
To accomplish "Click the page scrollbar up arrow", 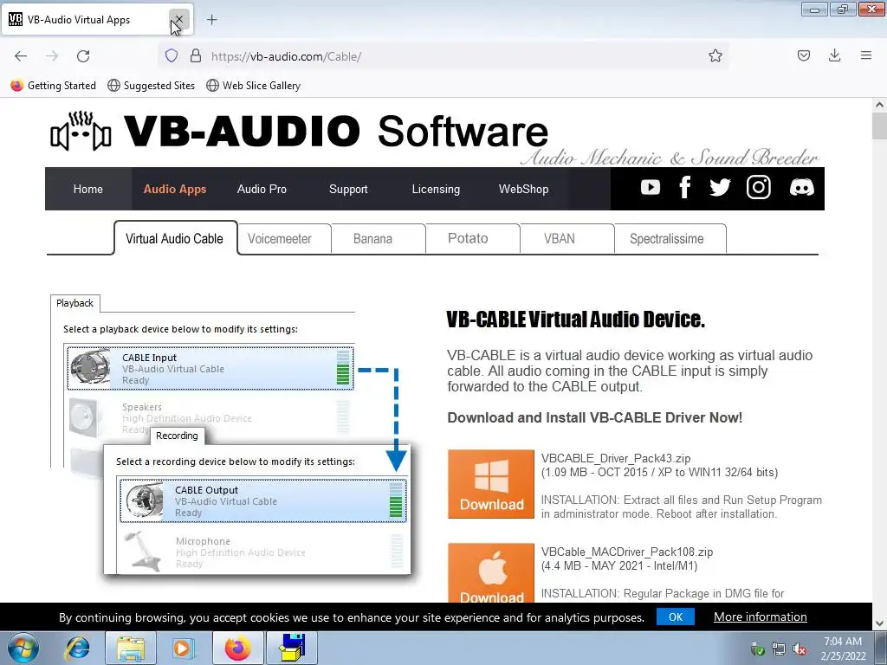I will point(879,105).
